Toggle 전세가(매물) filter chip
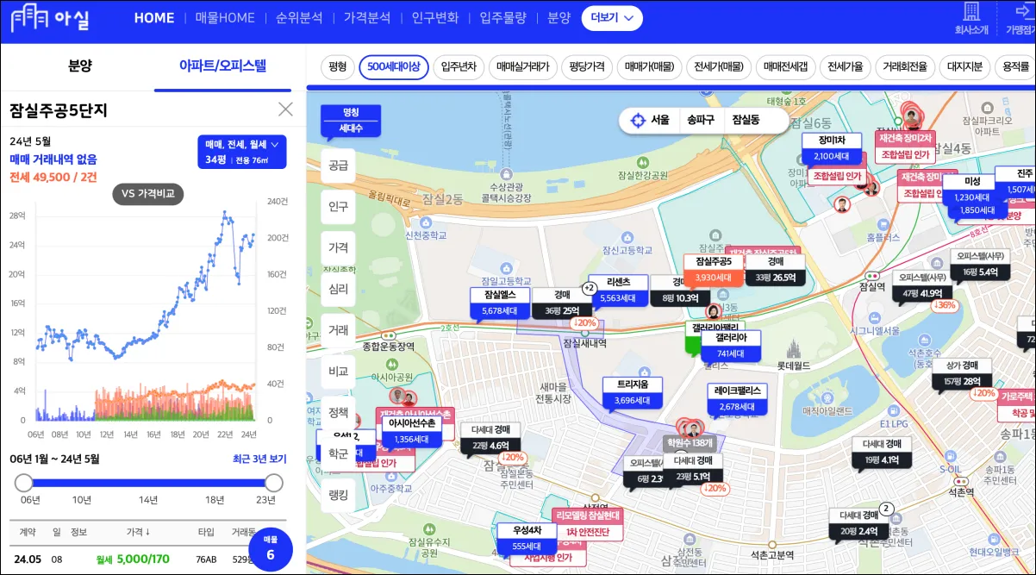1036x575 pixels. pyautogui.click(x=719, y=66)
